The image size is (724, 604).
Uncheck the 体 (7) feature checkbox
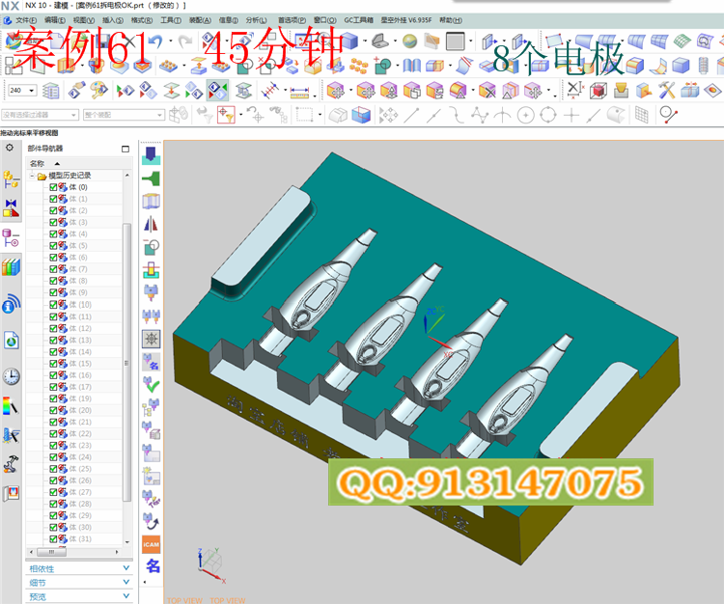click(x=53, y=269)
